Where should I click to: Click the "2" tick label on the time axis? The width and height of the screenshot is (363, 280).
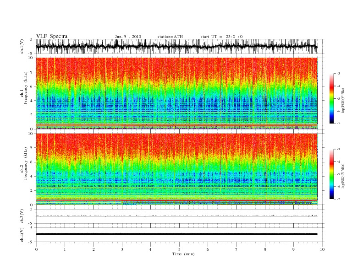tap(93, 249)
